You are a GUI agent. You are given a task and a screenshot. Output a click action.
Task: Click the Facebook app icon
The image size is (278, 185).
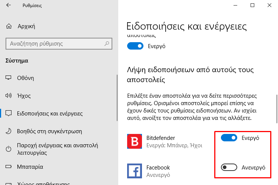click(x=135, y=171)
